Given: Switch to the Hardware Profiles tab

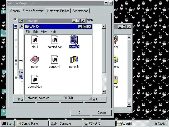Looking at the screenshot, I should tap(58, 11).
